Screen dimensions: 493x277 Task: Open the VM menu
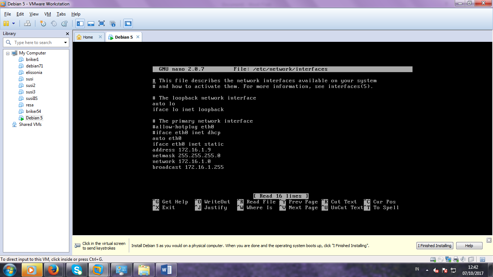(x=47, y=14)
